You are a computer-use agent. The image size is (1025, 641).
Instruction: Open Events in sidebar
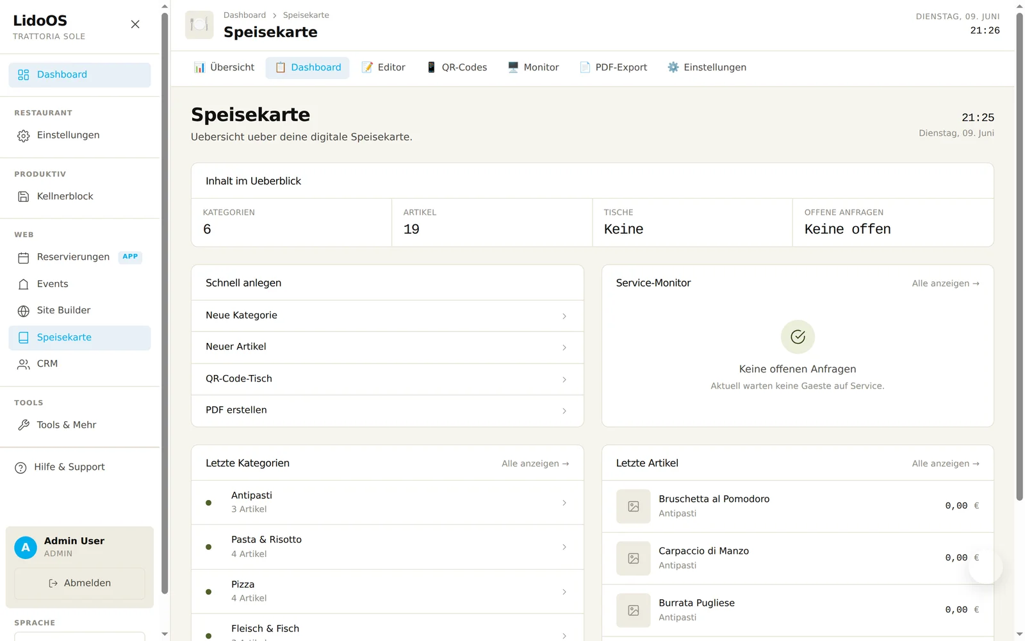click(x=79, y=285)
